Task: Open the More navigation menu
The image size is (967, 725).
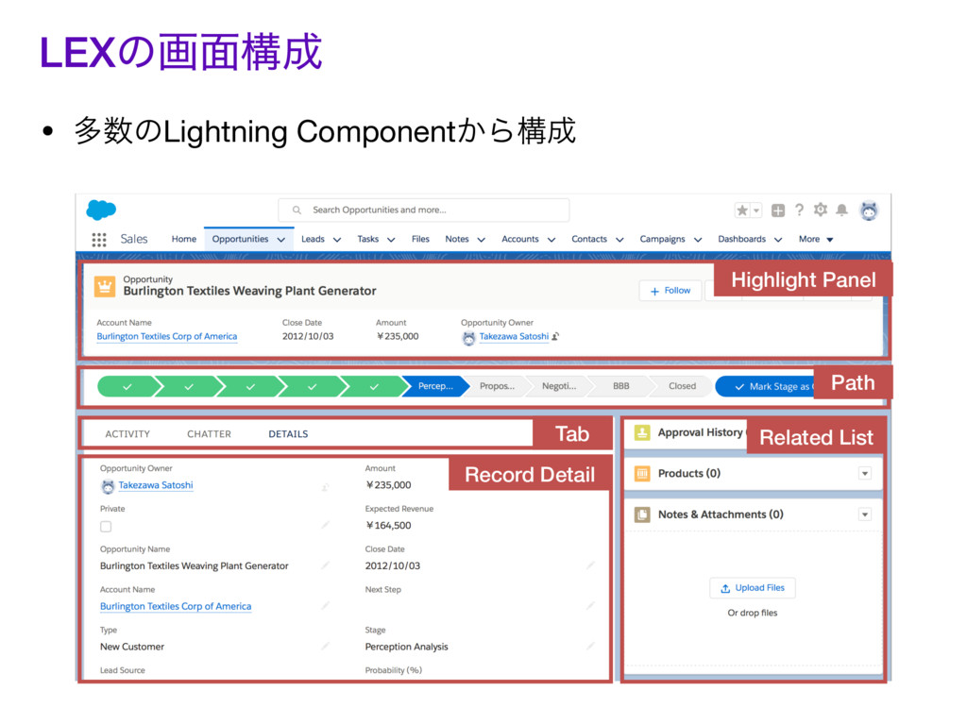Action: pyautogui.click(x=815, y=239)
